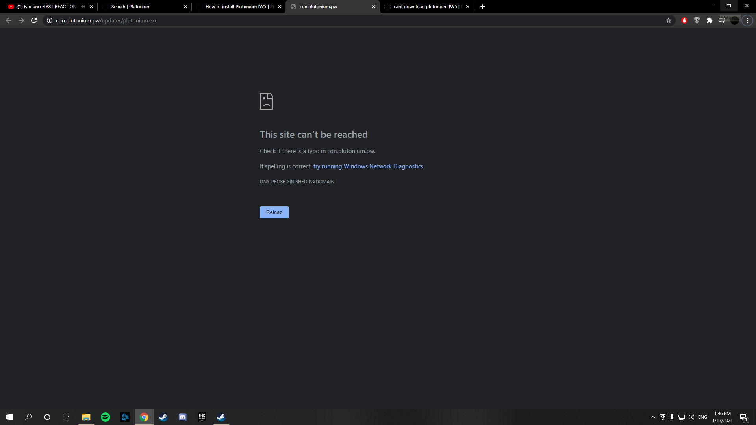Open the Chrome profile avatar
Image resolution: width=756 pixels, height=425 pixels.
(x=735, y=20)
